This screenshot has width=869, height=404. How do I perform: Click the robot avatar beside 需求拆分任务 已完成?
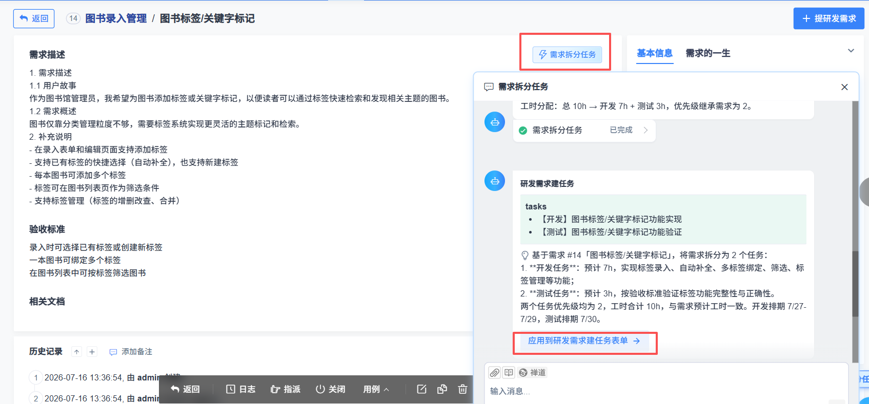[495, 122]
